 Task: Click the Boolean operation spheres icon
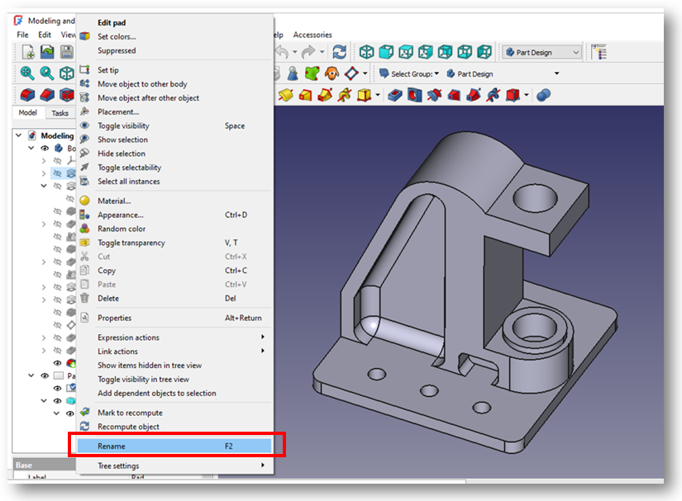click(543, 95)
